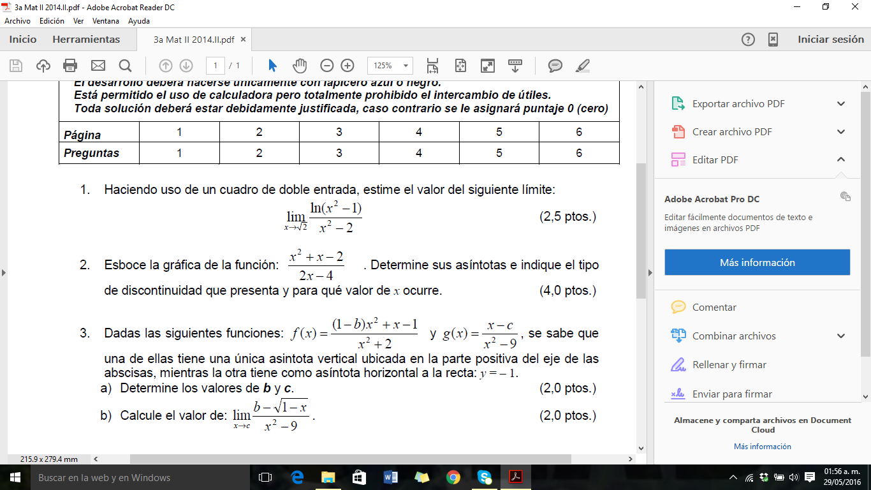Click the page number input field

pyautogui.click(x=216, y=65)
